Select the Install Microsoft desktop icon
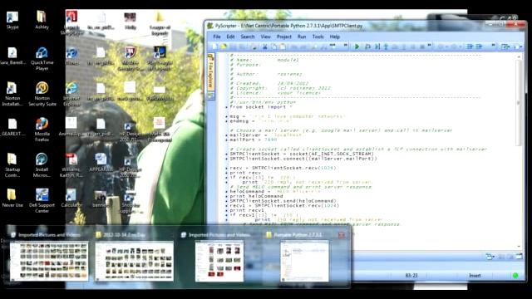This screenshot has width=532, height=299. click(42, 165)
